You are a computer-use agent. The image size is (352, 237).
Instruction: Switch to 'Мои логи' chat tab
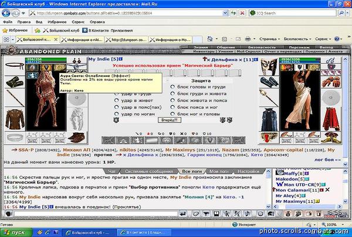[x=219, y=171]
